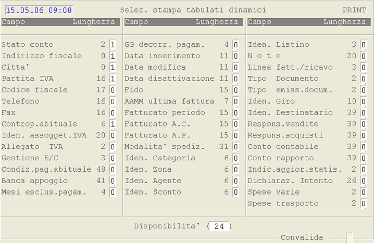This screenshot has width=374, height=243.
Task: Click the Dichiaraz. Intento length value 26
Action: point(352,181)
